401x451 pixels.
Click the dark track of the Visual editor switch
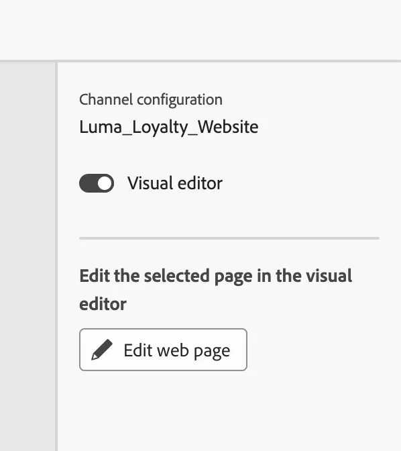(88, 183)
